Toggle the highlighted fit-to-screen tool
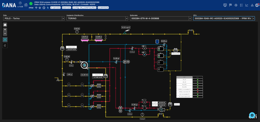Viewport: 260px width, 122px height. click(5, 40)
